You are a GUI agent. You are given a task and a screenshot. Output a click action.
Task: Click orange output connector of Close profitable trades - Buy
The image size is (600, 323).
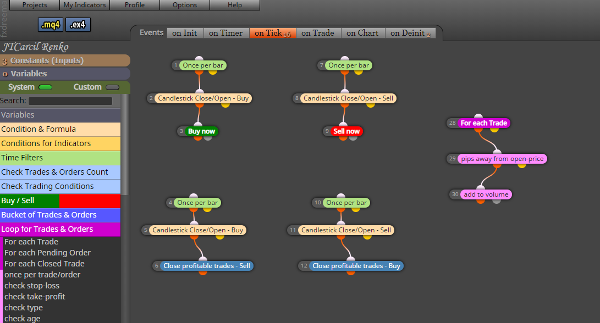pos(350,272)
